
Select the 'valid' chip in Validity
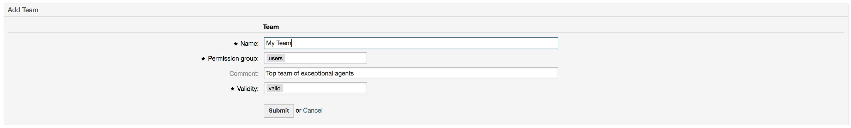275,89
